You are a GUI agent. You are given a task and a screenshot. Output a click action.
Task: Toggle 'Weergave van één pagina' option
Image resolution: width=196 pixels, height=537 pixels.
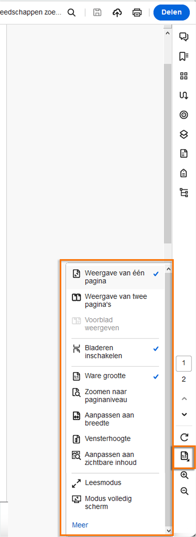click(115, 277)
